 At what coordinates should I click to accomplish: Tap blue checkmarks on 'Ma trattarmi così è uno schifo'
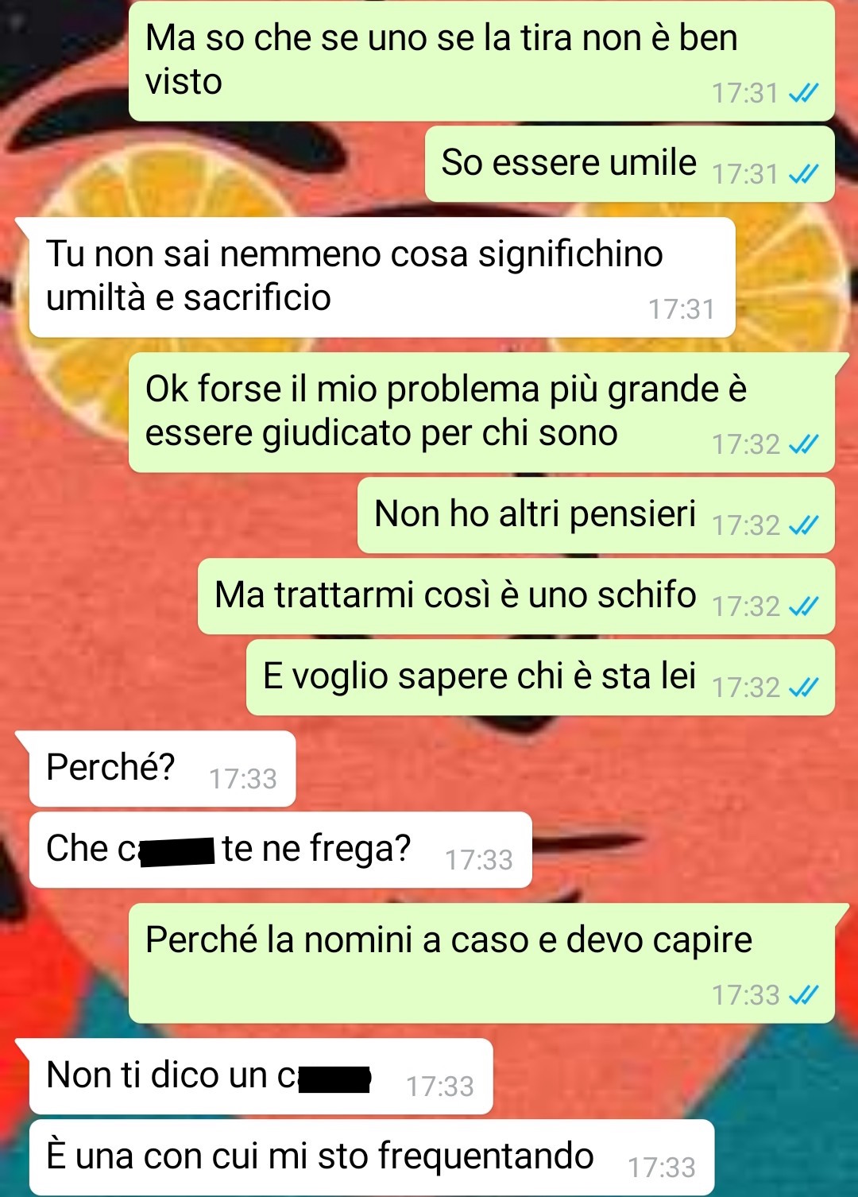[803, 606]
